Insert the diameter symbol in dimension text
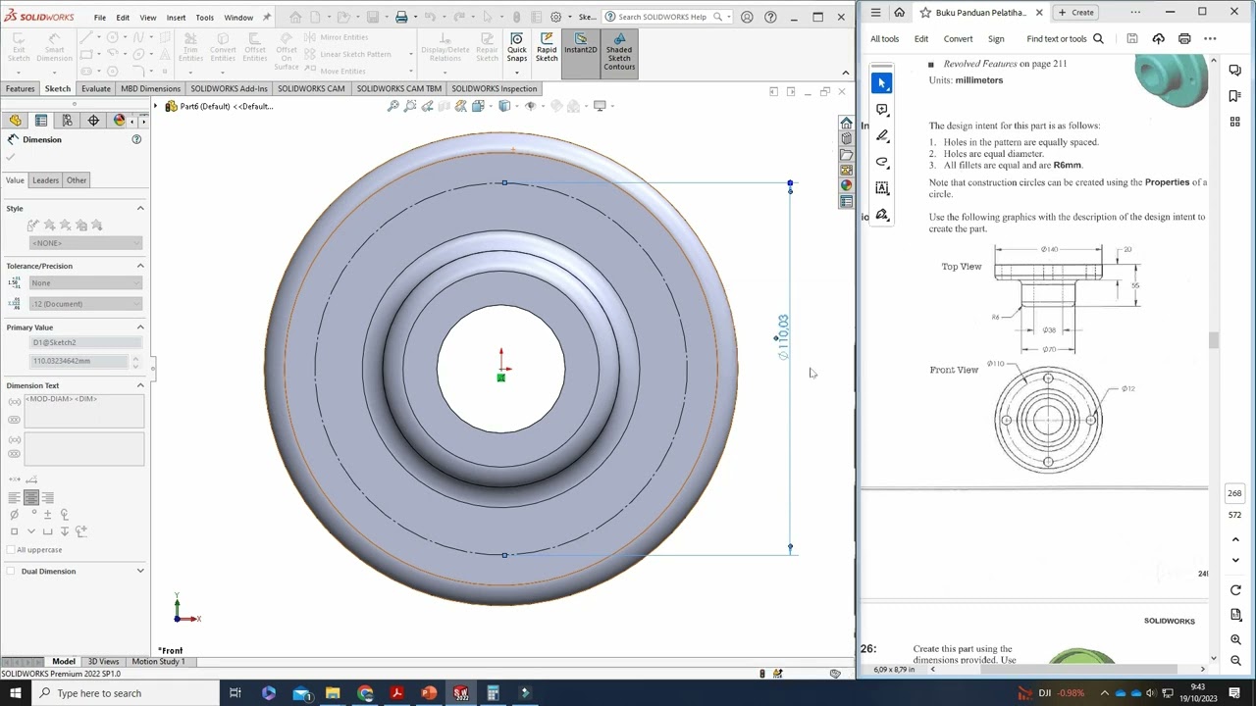 (14, 514)
